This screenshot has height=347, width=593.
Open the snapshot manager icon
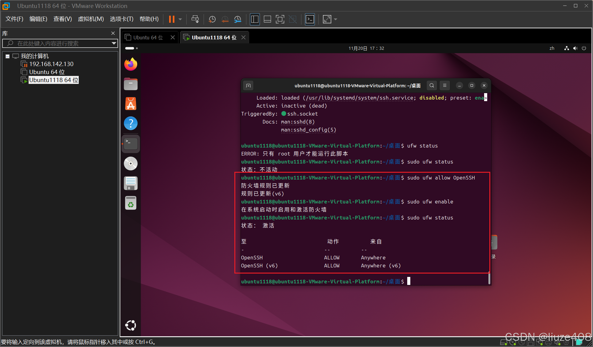[237, 19]
